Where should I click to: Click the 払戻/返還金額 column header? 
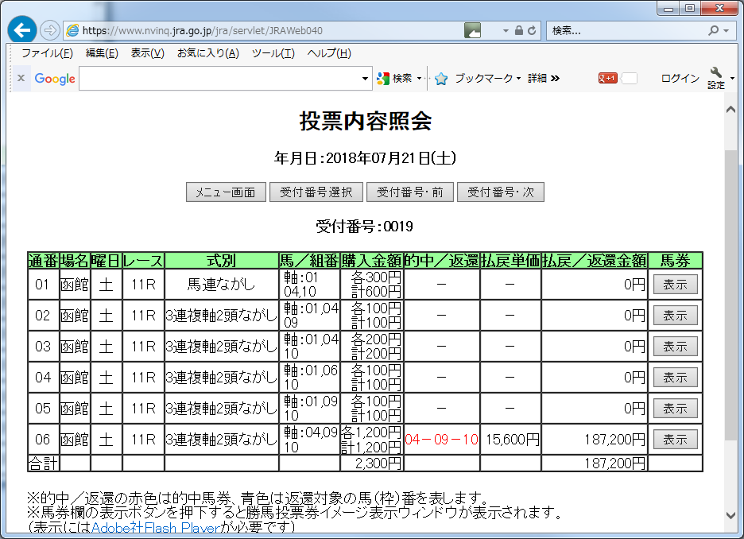(x=595, y=261)
